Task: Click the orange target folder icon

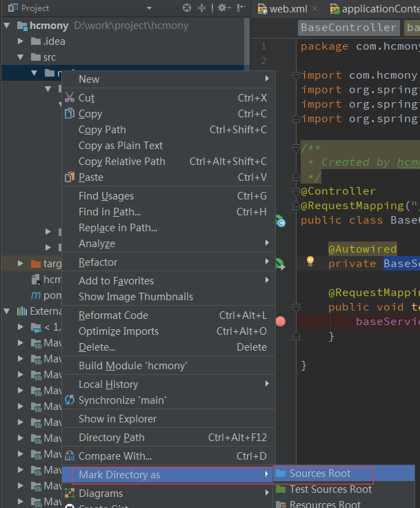Action: (36, 264)
